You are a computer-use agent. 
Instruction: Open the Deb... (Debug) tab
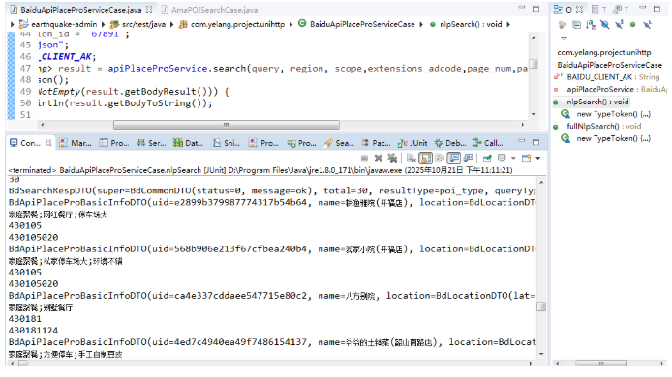(450, 143)
